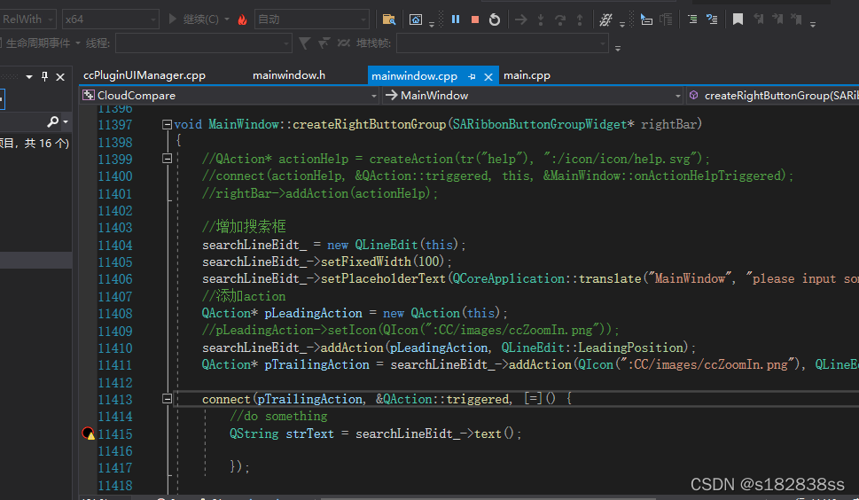Close the mainwindow.cpp tab
This screenshot has height=500, width=859.
(488, 77)
